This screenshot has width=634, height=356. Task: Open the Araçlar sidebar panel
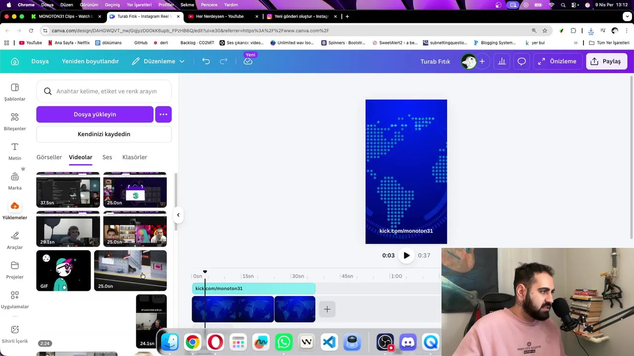tap(15, 241)
